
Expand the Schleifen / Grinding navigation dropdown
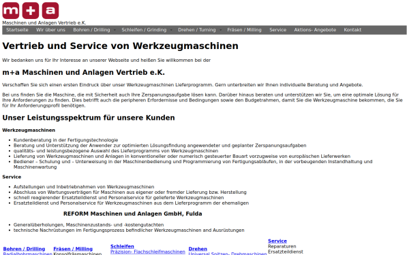(x=144, y=30)
